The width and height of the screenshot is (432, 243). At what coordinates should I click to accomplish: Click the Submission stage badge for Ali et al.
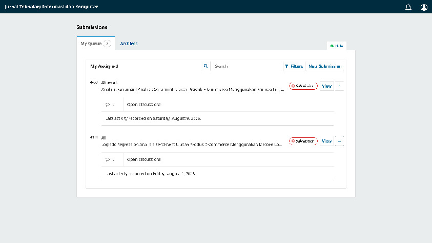[x=303, y=86]
